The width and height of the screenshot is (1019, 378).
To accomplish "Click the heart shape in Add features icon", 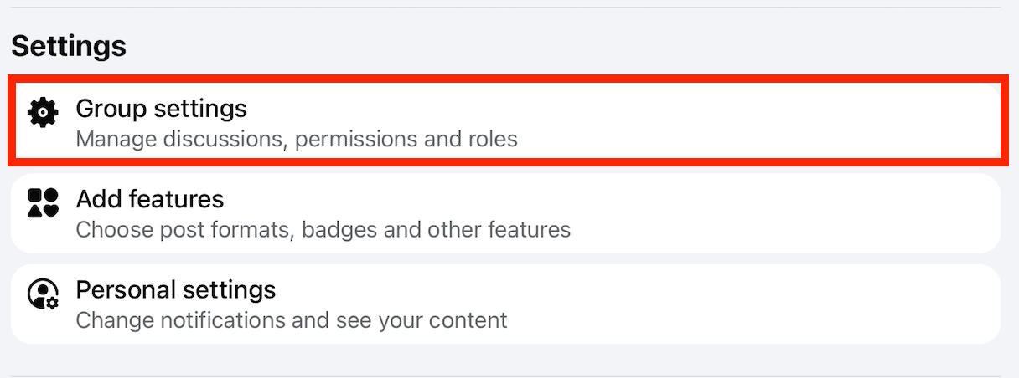I will (x=51, y=211).
